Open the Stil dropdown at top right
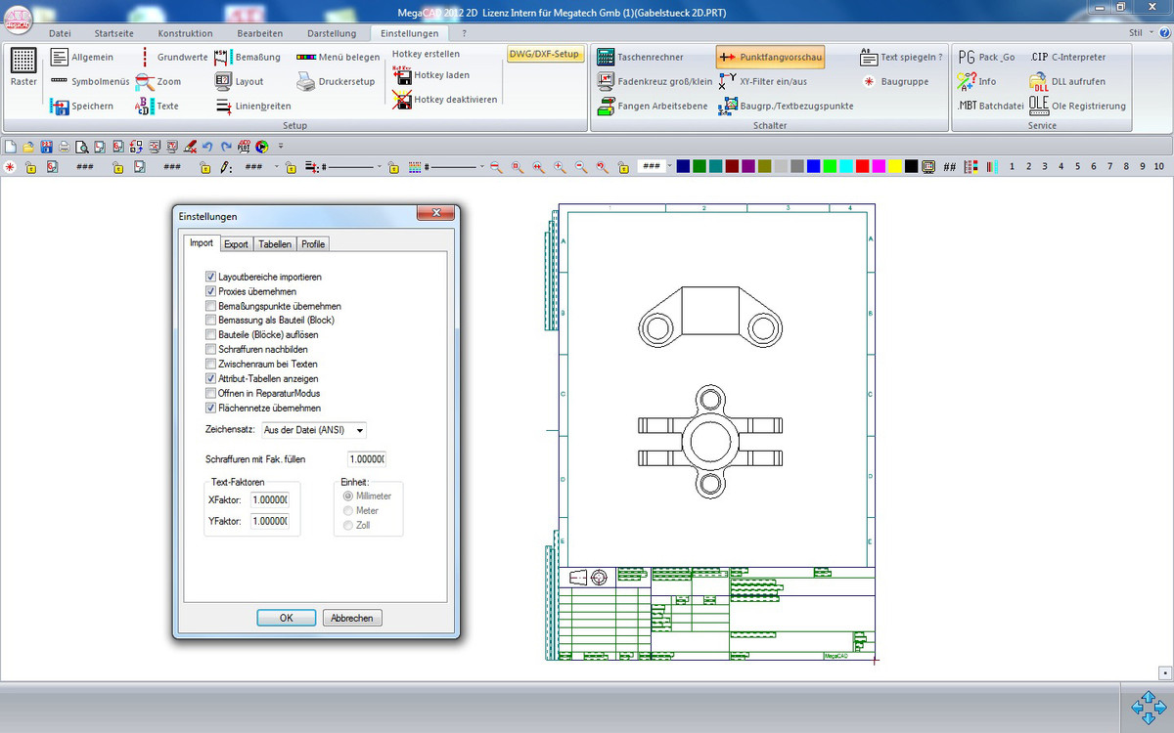Screen dimensions: 1174x733 (1140, 32)
